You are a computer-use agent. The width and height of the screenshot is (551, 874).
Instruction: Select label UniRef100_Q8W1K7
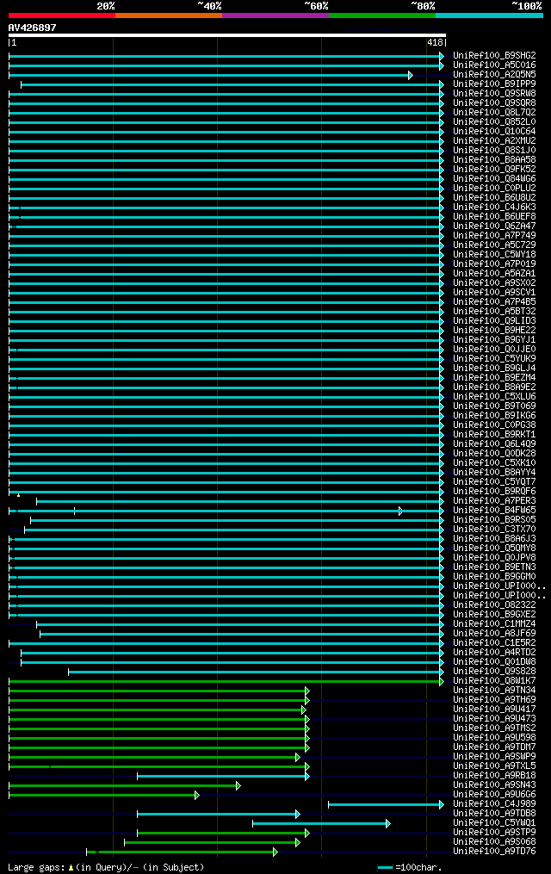[x=494, y=681]
